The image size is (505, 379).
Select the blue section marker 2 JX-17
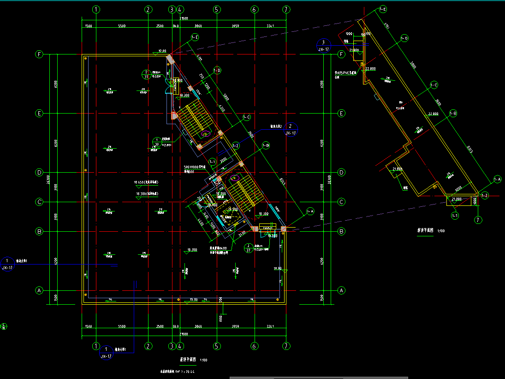[291, 129]
